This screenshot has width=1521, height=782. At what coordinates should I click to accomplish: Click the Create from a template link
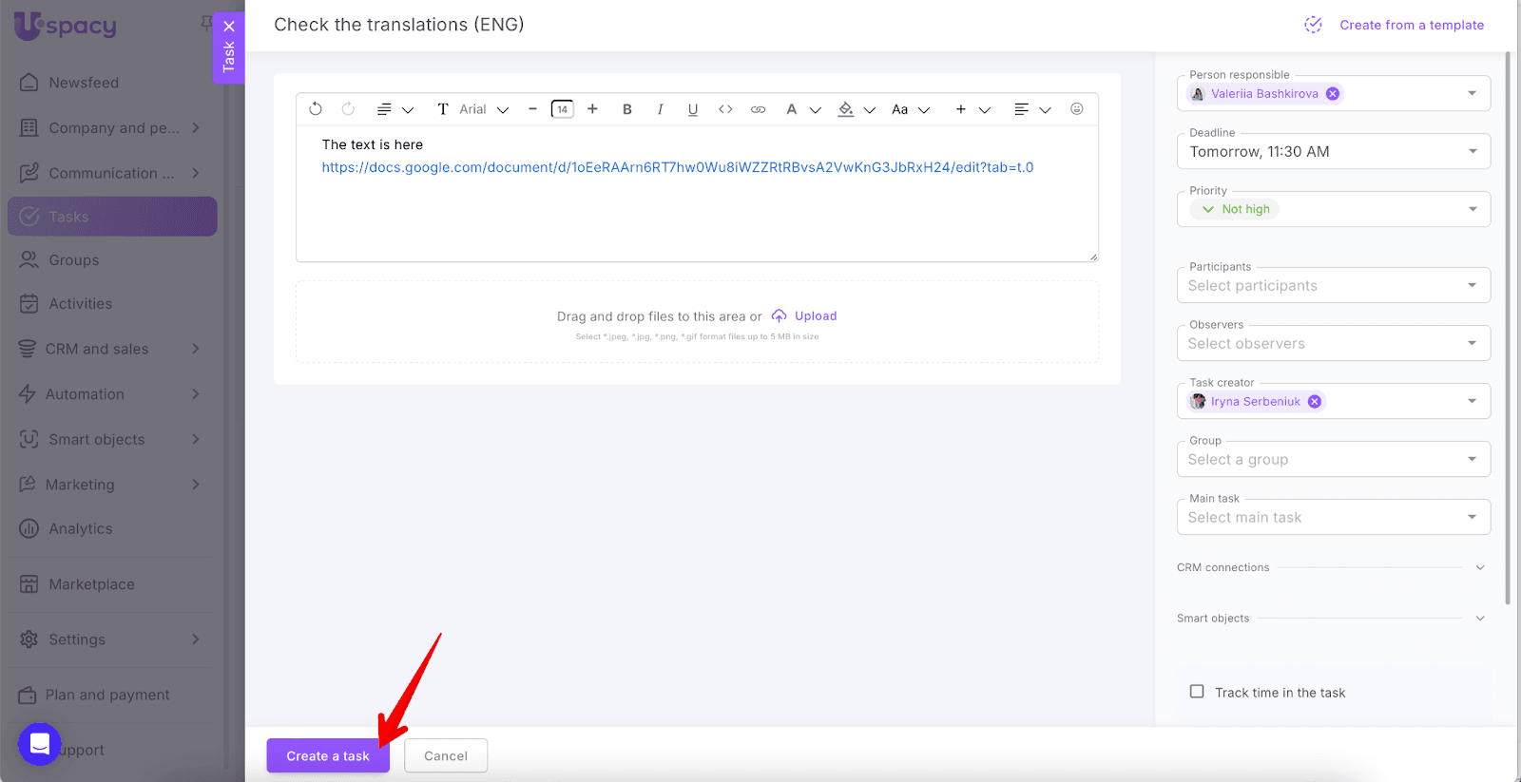(1412, 25)
